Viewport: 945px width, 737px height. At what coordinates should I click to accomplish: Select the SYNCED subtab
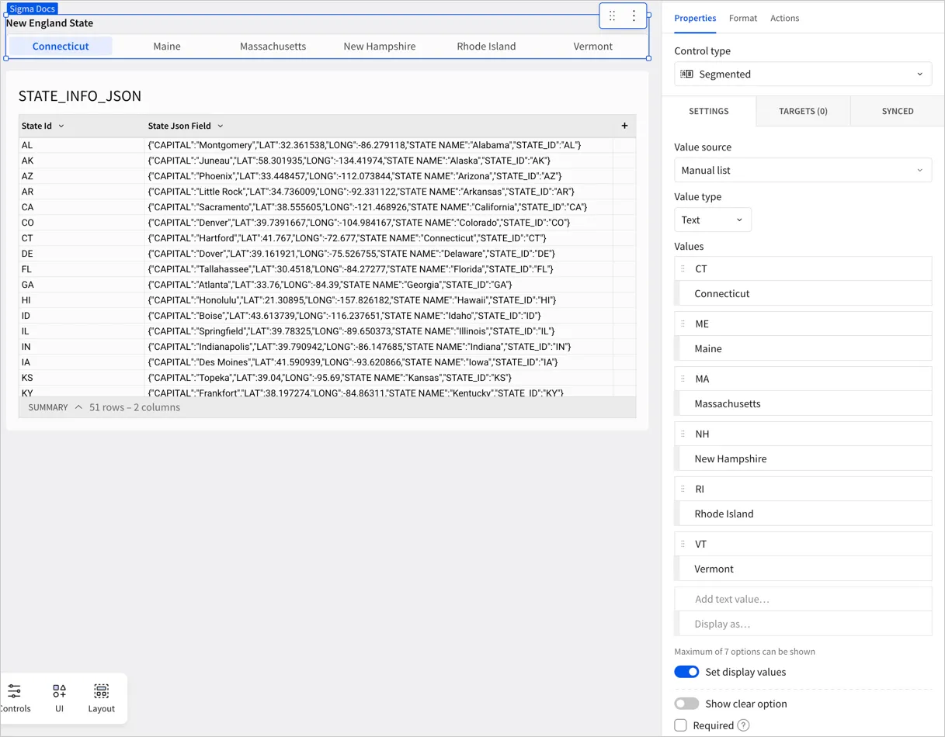tap(898, 111)
